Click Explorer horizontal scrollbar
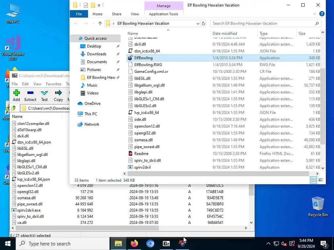 (x=218, y=174)
